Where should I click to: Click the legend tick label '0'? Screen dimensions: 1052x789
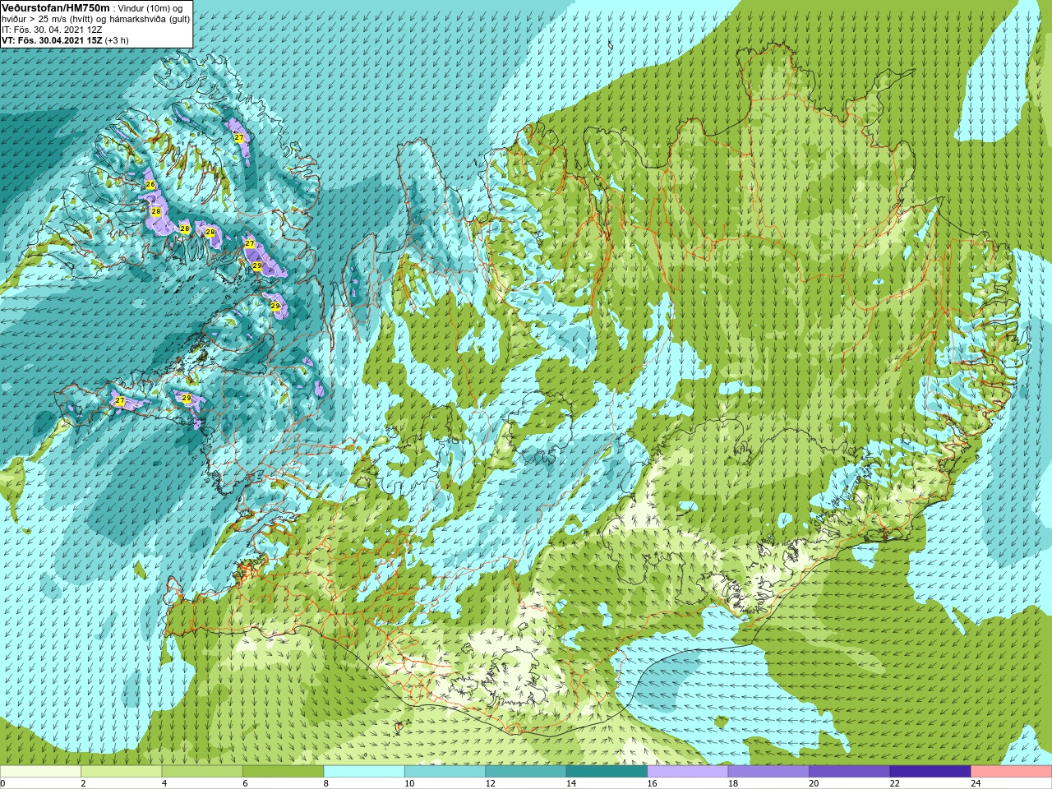point(3,783)
